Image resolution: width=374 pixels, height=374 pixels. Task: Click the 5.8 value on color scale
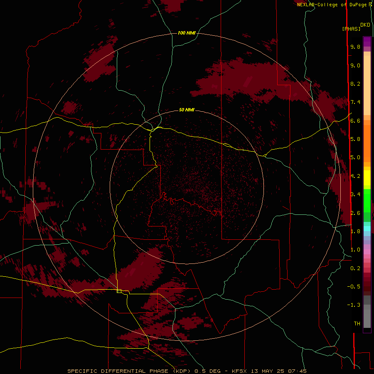point(355,139)
